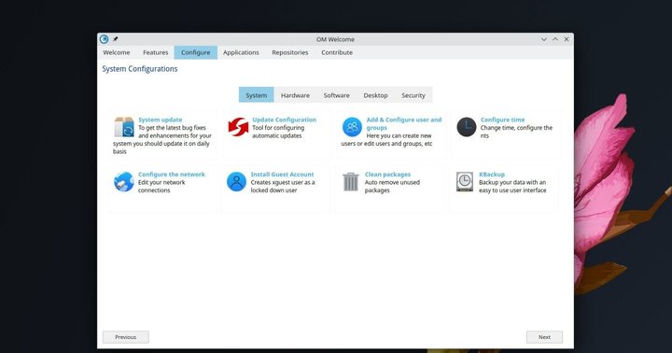The image size is (672, 353).
Task: Click the Clean packages trash can icon
Action: (351, 181)
